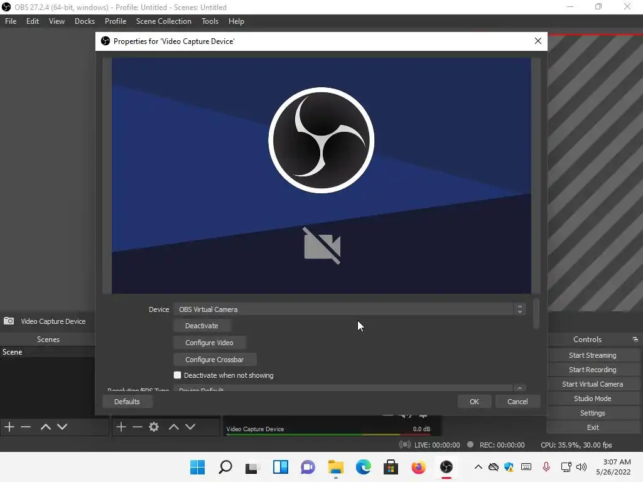Viewport: 643px width, 482px height.
Task: Open source properties via gear icon
Action: pyautogui.click(x=154, y=427)
